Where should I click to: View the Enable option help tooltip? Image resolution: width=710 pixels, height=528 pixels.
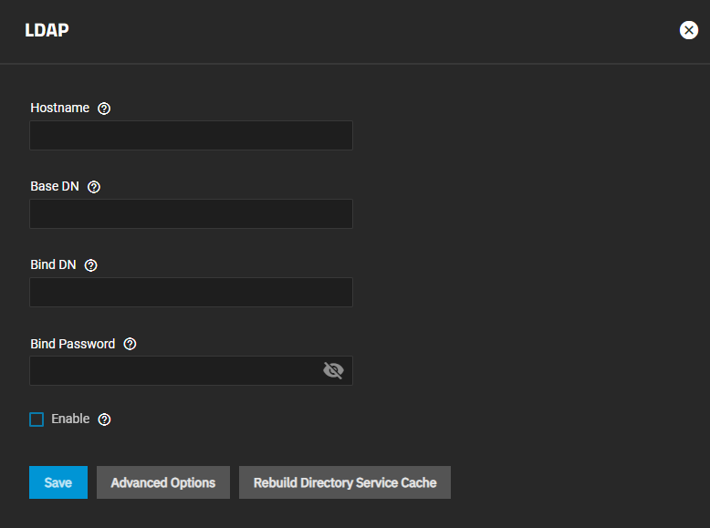[104, 419]
